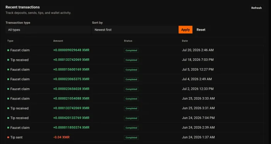This screenshot has height=144, width=271.
Task: Select amount +0.000009029648 XMR
Action: click(71, 50)
